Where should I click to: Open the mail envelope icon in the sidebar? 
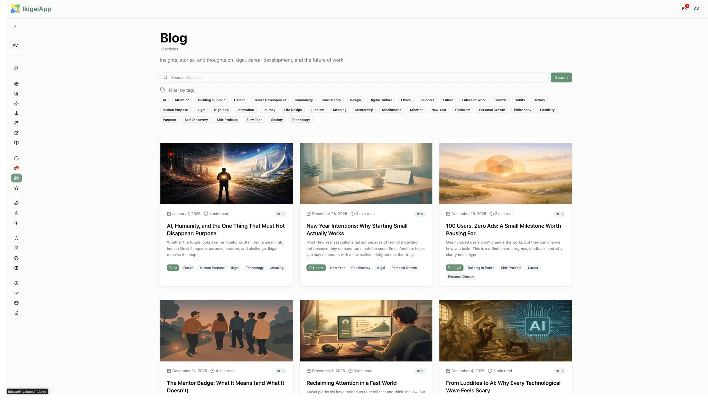pos(16,303)
